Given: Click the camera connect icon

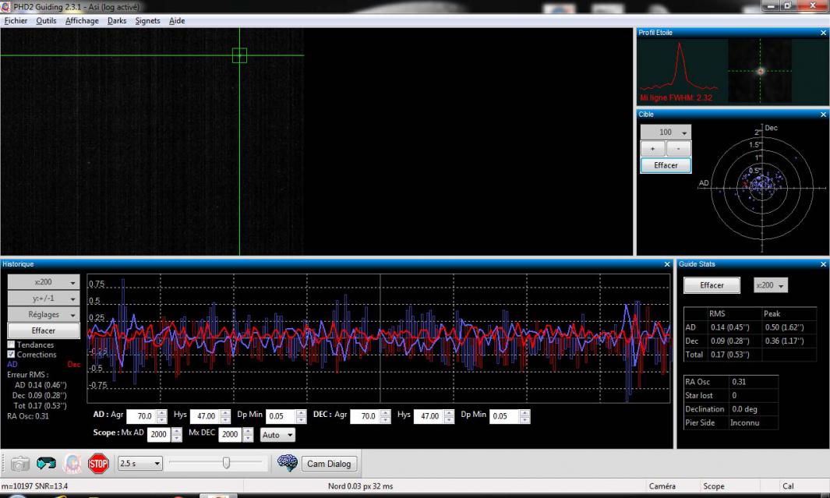Looking at the screenshot, I should point(21,464).
